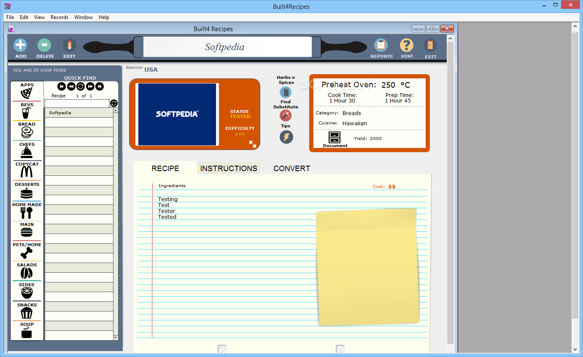The height and width of the screenshot is (357, 583).
Task: Click TESTED status label
Action: point(240,116)
